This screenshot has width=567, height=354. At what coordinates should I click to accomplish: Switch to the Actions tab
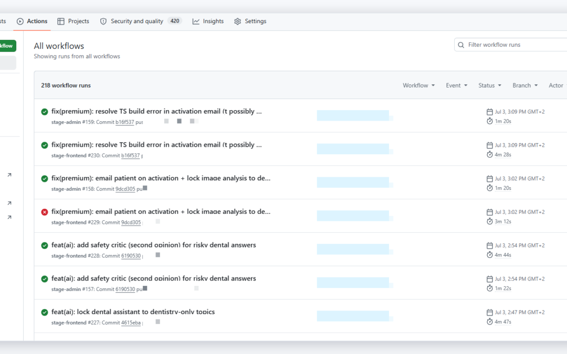click(32, 22)
